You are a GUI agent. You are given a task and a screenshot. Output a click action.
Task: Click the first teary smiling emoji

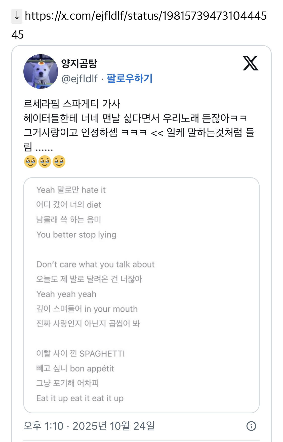coord(30,161)
